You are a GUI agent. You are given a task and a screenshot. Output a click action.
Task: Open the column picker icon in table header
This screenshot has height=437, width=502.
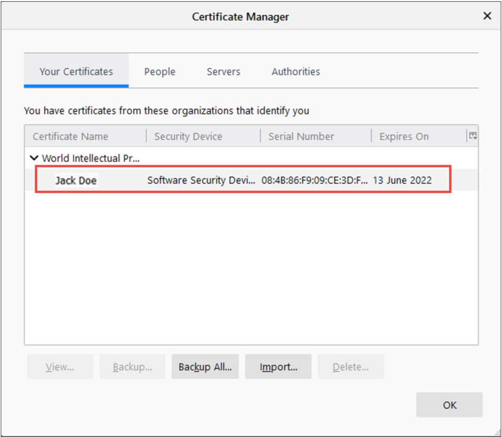pyautogui.click(x=473, y=136)
